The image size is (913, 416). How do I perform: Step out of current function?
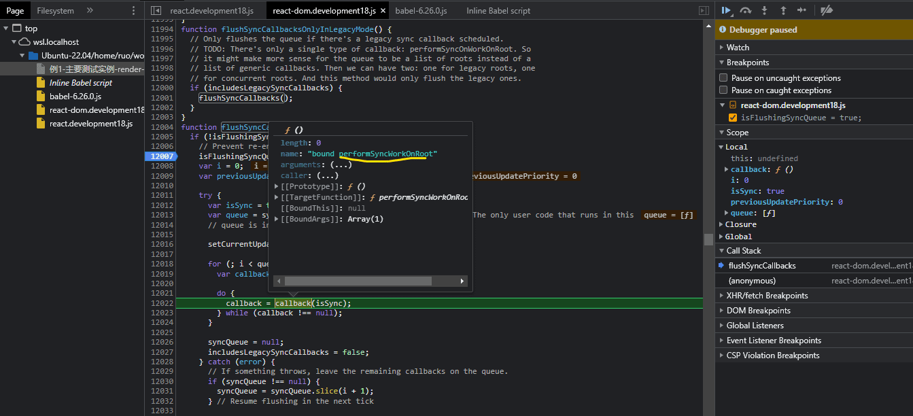(x=783, y=10)
